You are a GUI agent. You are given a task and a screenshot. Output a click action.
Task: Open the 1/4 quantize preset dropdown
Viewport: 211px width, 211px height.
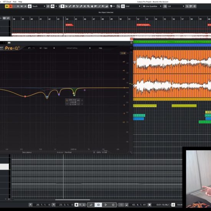tap(176, 6)
